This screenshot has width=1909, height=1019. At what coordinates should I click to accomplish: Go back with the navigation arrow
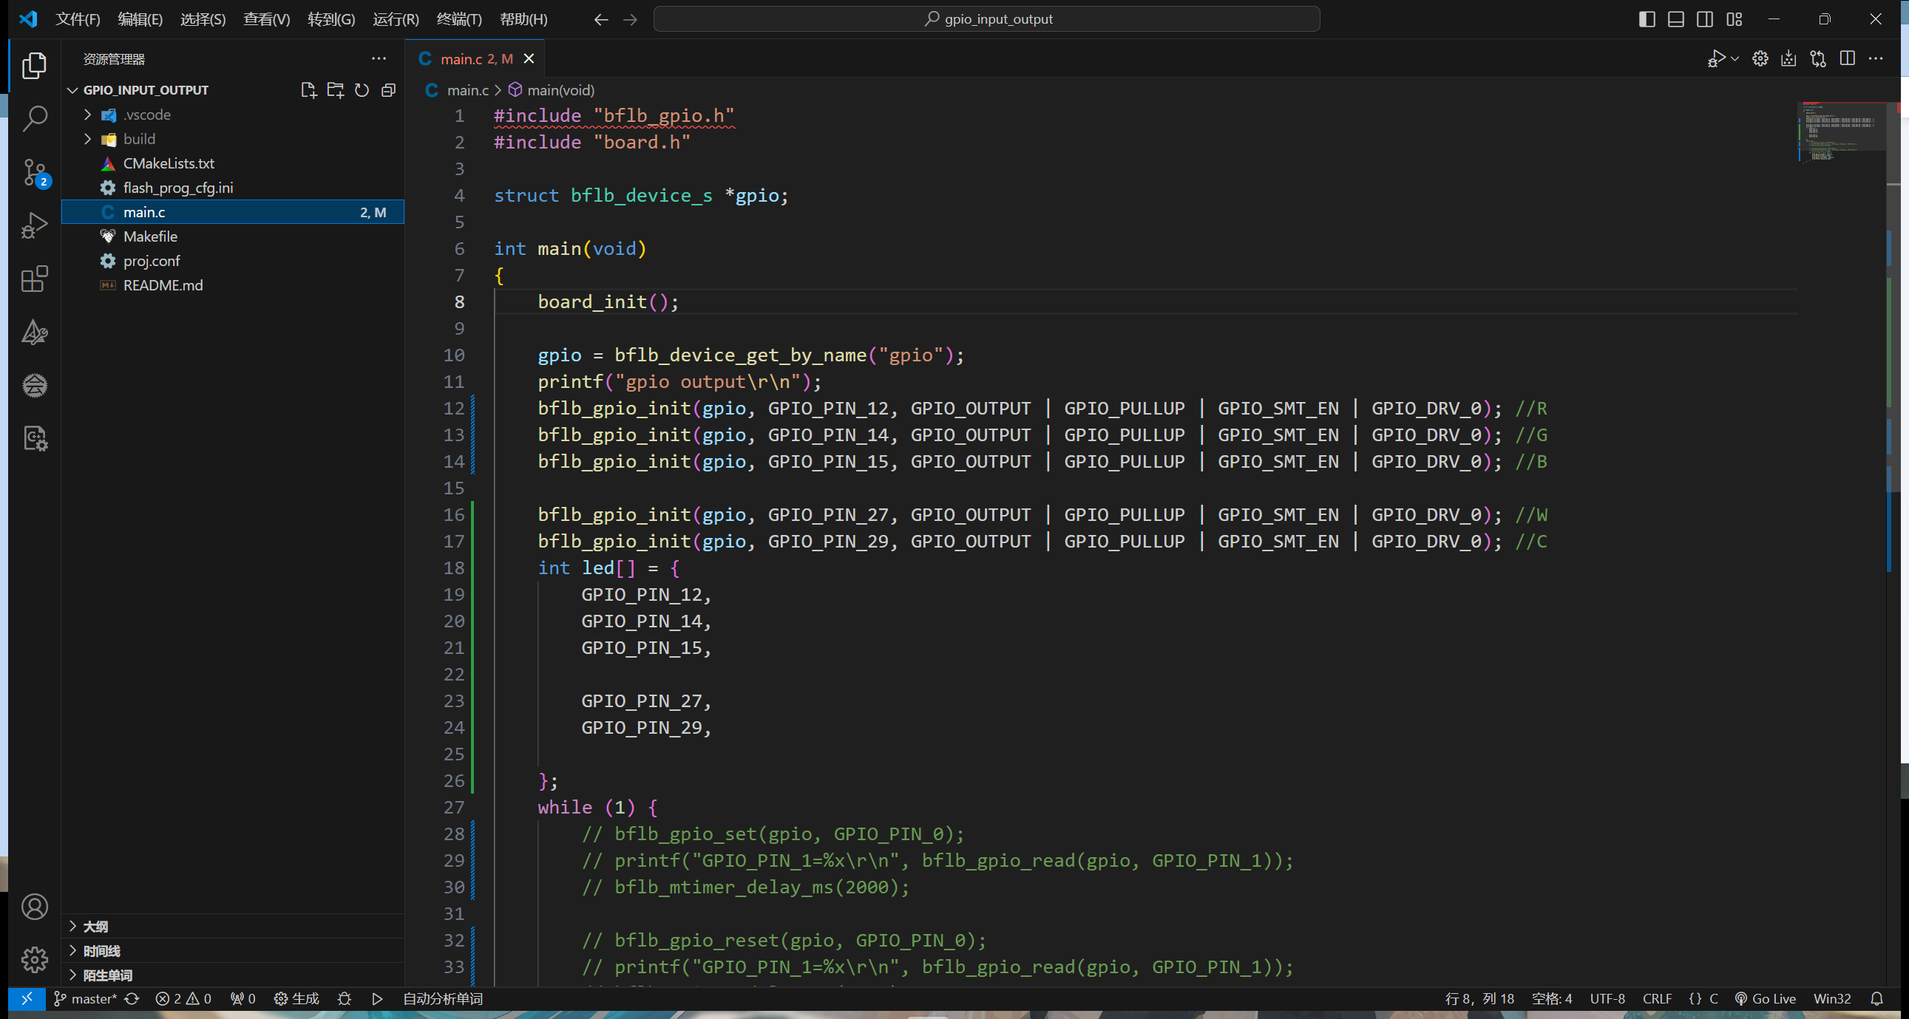pos(601,19)
